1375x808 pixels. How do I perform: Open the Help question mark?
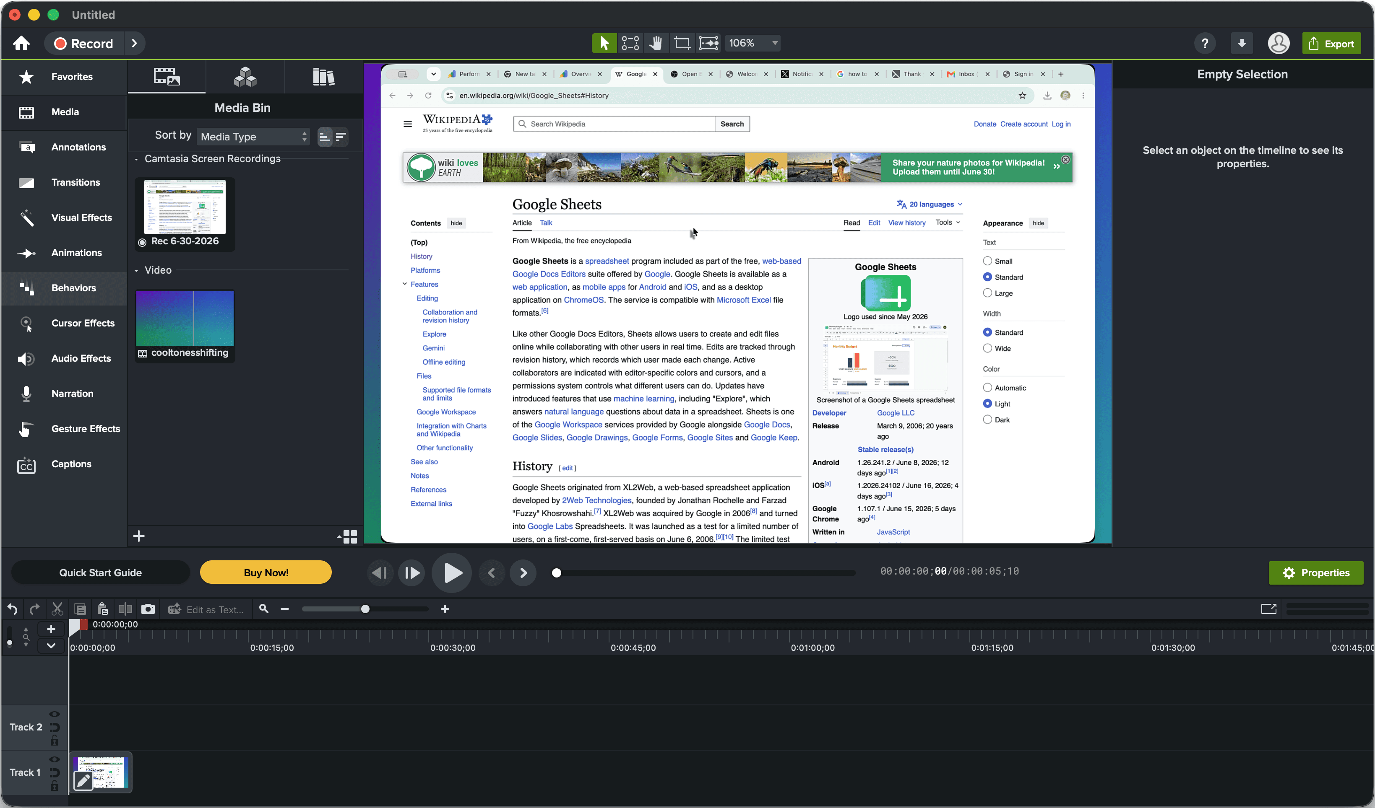click(1205, 43)
